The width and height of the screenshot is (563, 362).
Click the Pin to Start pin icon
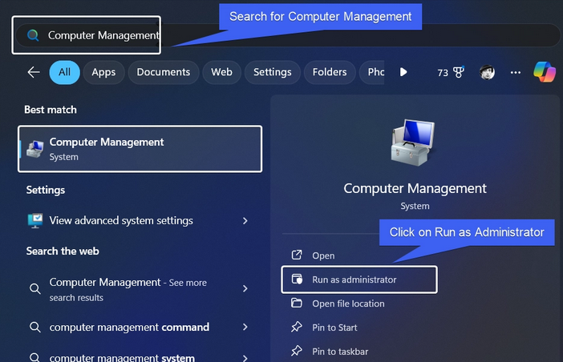(297, 327)
